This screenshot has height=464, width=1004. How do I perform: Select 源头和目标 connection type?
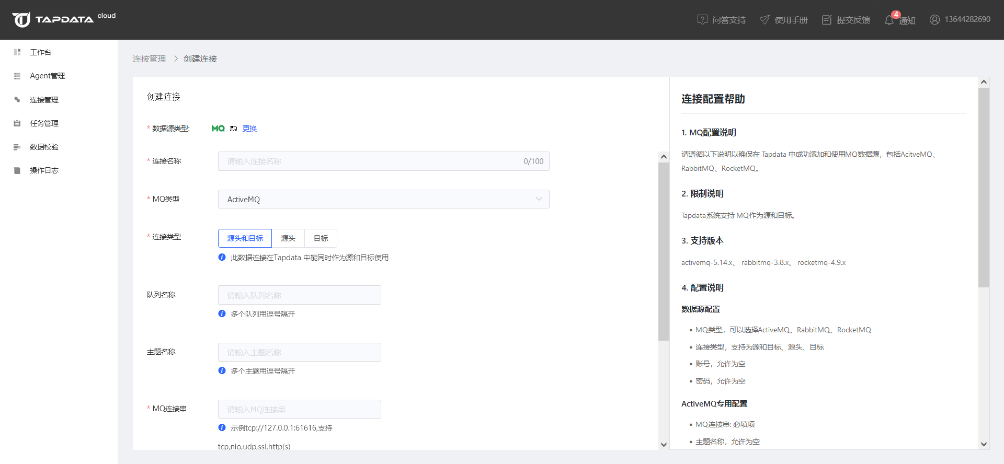(x=245, y=238)
